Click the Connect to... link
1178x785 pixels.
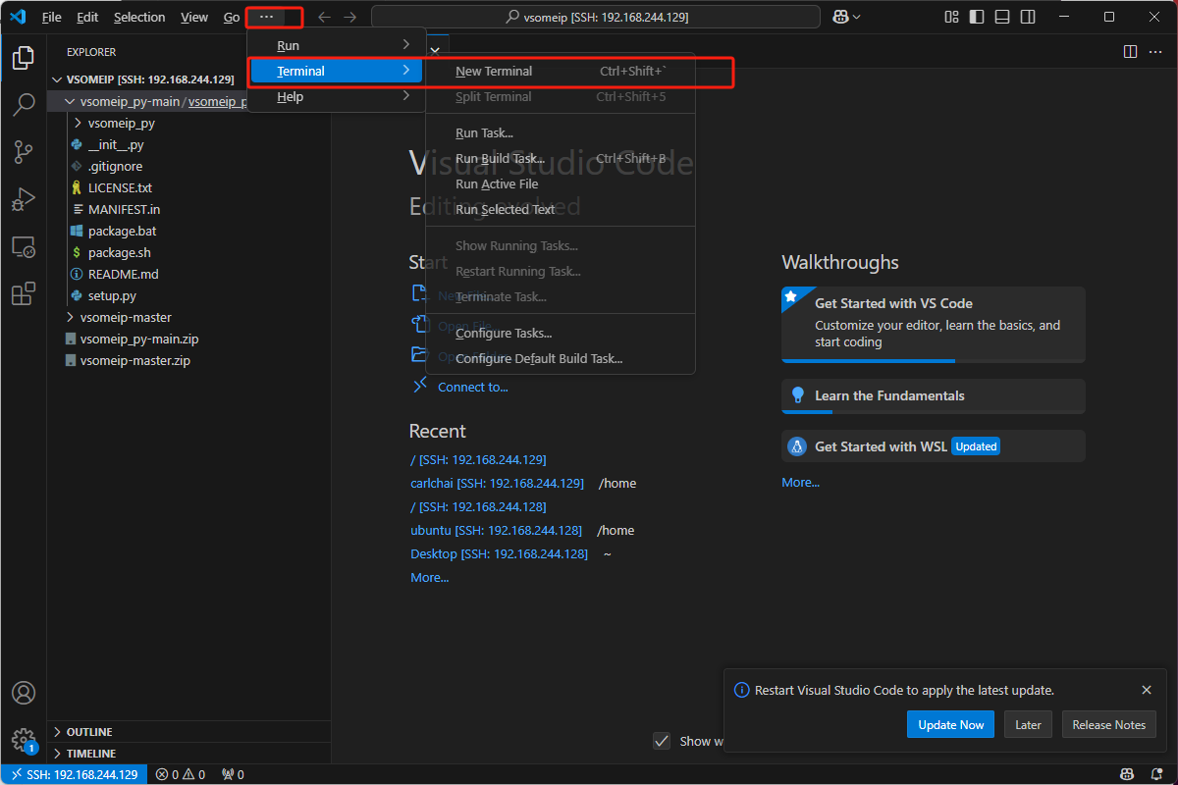click(x=473, y=387)
